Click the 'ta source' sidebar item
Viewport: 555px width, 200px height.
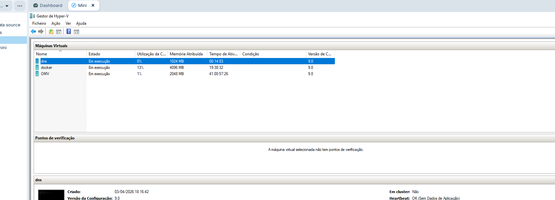click(10, 25)
